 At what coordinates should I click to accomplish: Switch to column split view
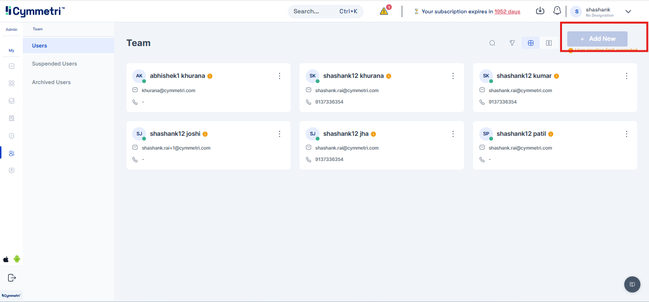pyautogui.click(x=549, y=43)
